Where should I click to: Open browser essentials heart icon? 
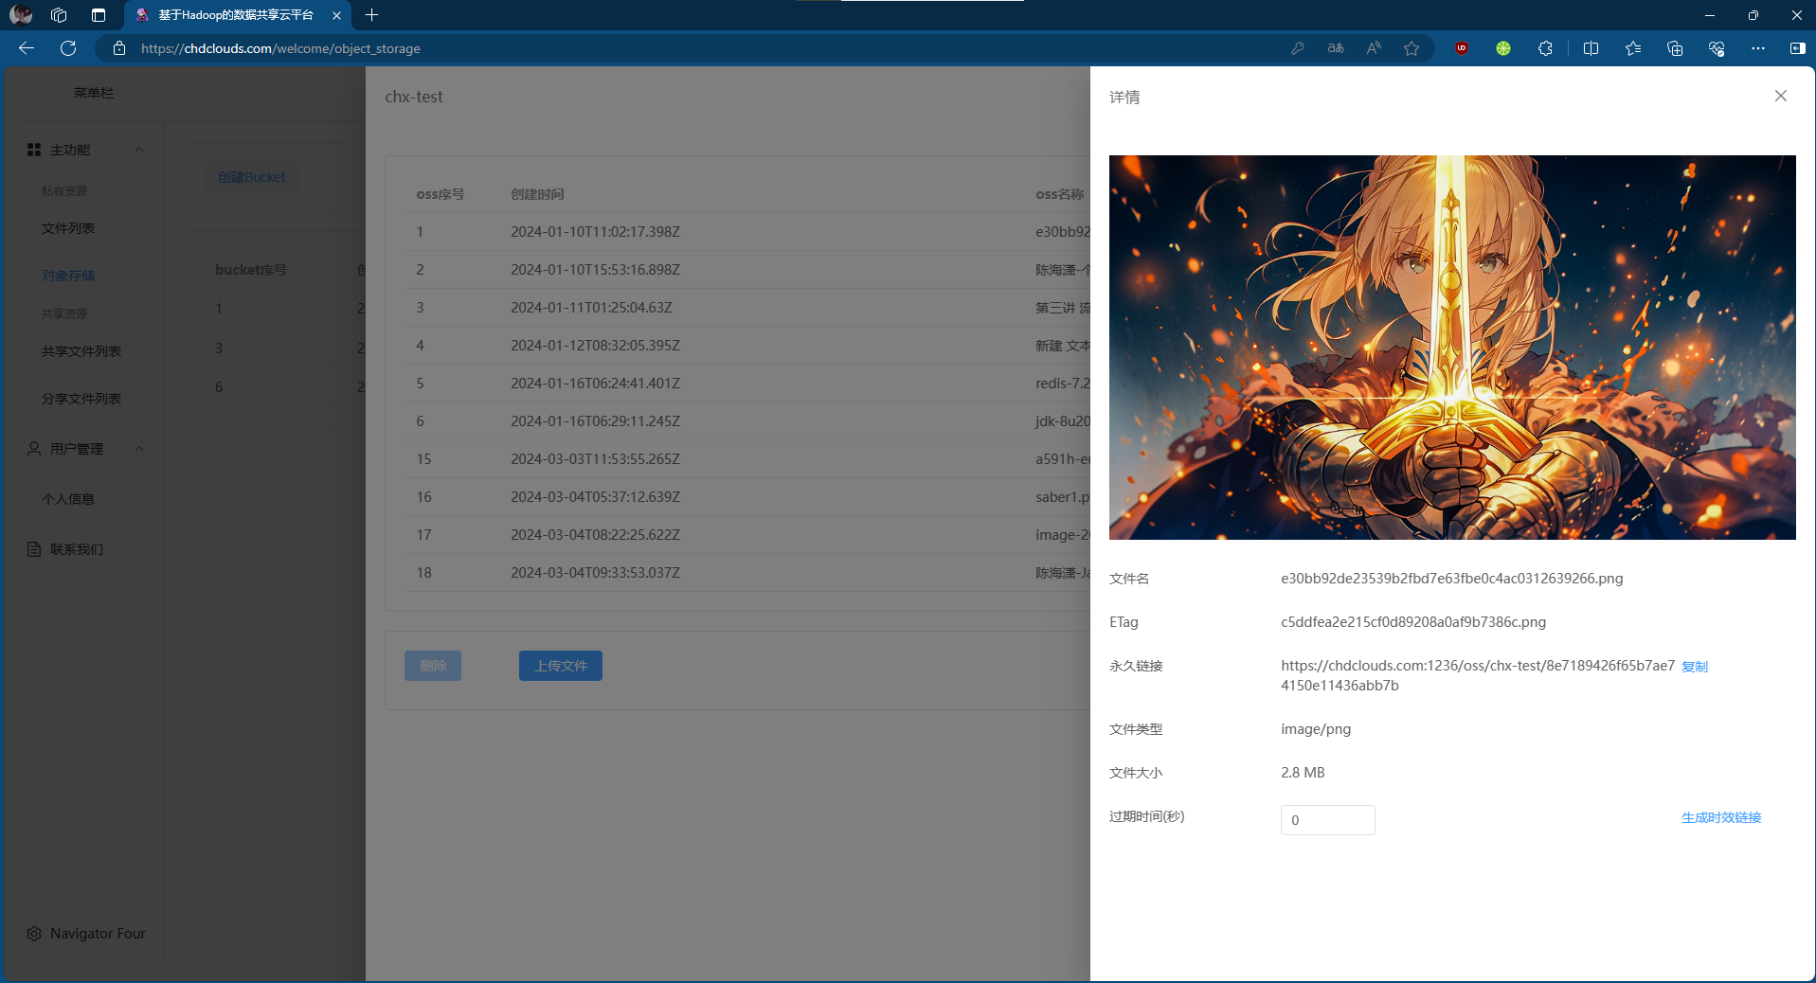click(x=1716, y=48)
